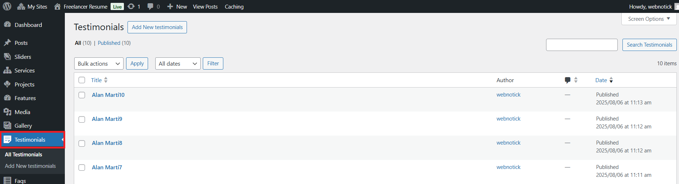Open the Projects sidebar item
The height and width of the screenshot is (184, 679).
click(x=24, y=84)
